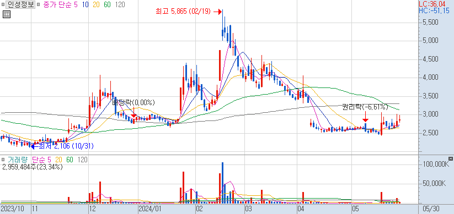Screen dimensions: 454x214
Task: Select the volume panel's magenta 5 average label
Action: [49, 160]
